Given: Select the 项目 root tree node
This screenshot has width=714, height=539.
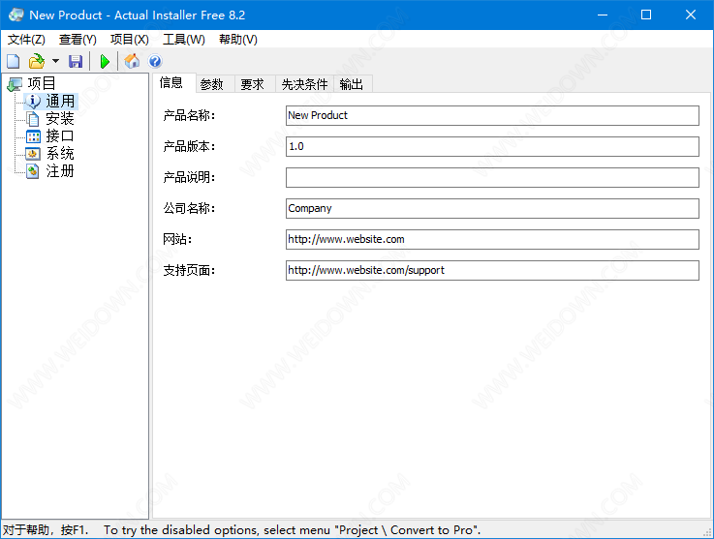Looking at the screenshot, I should click(x=41, y=83).
